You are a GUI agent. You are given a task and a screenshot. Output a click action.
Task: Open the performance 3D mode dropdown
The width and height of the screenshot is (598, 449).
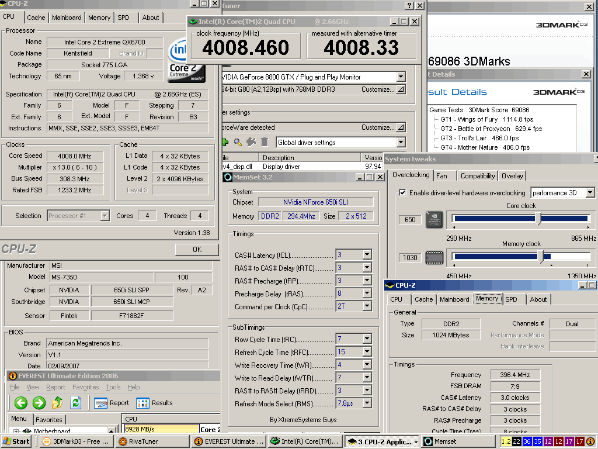tap(590, 193)
